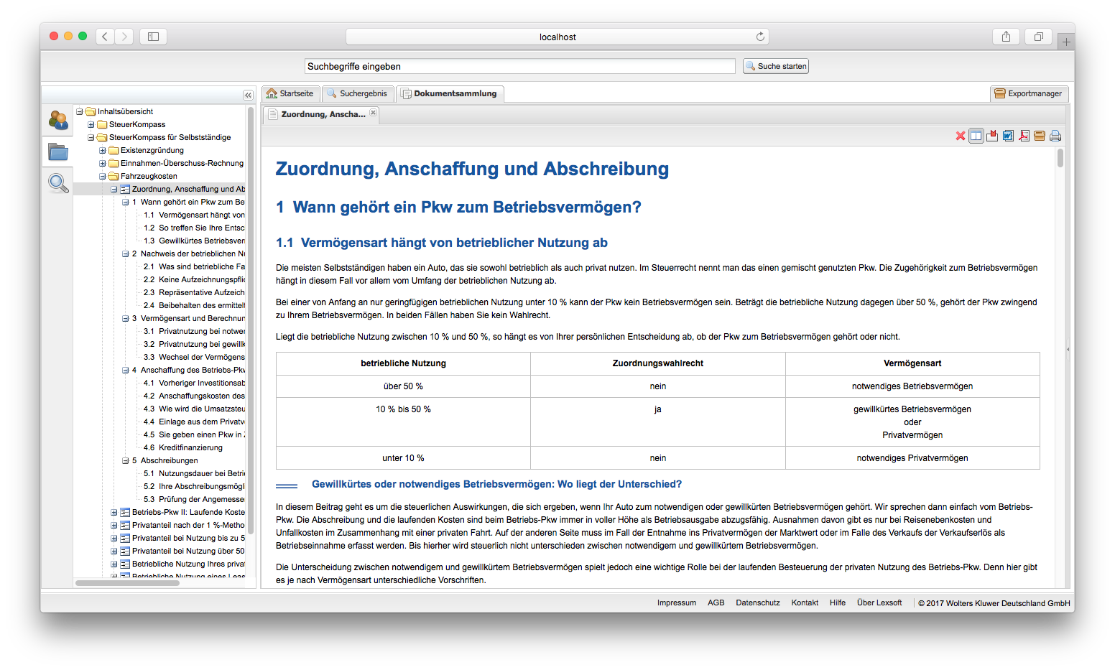The width and height of the screenshot is (1115, 670).
Task: Expand Einnahmen-Überschuss-Rechnung folder
Action: tap(103, 163)
